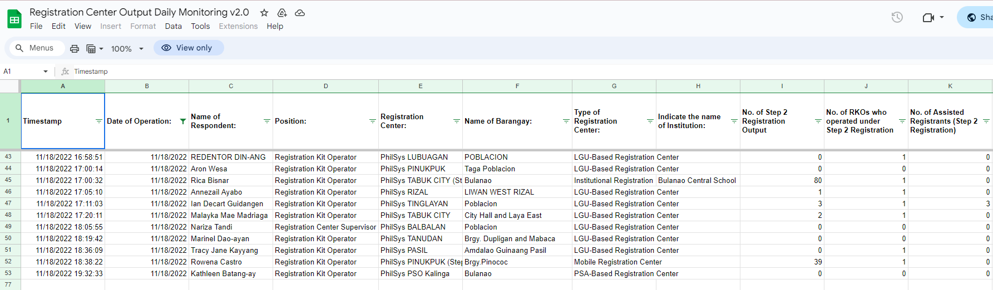Click cell Brgy. Dupligan and Mabaca
The image size is (993, 290).
517,238
